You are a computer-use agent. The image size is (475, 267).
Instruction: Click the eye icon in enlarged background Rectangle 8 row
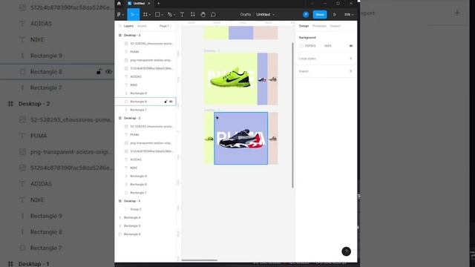pos(109,72)
